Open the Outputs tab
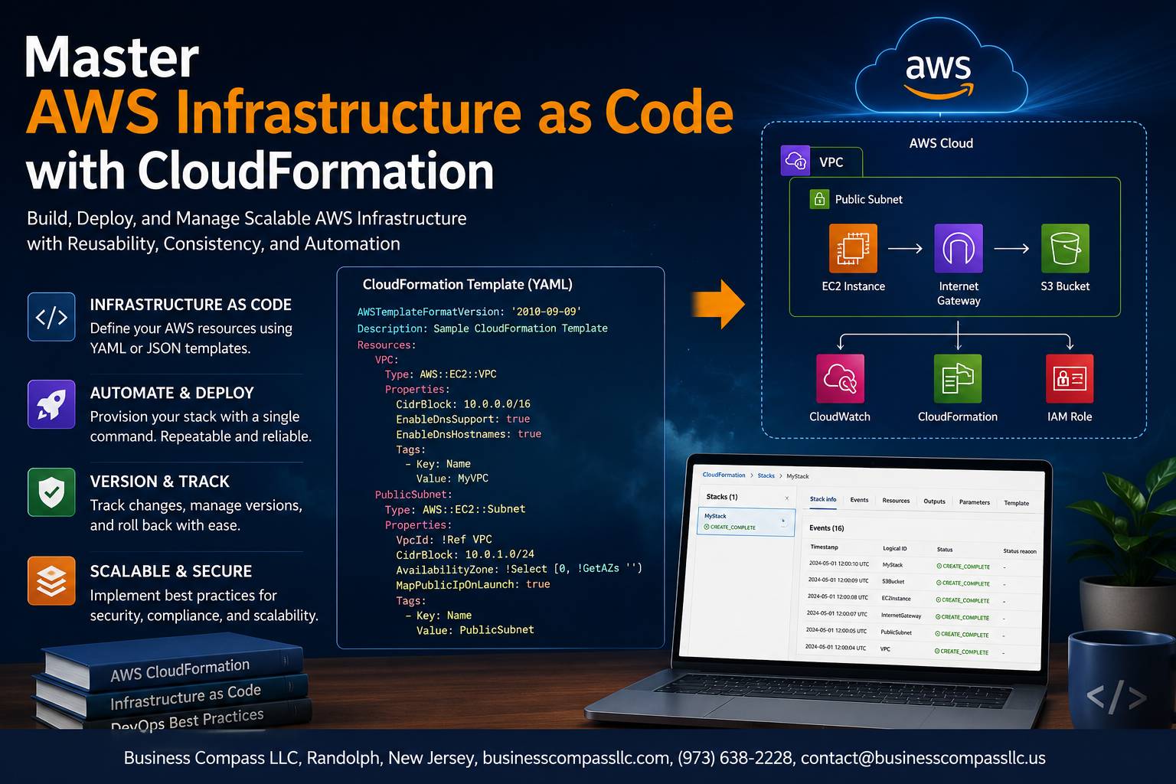The image size is (1176, 784). click(x=934, y=501)
